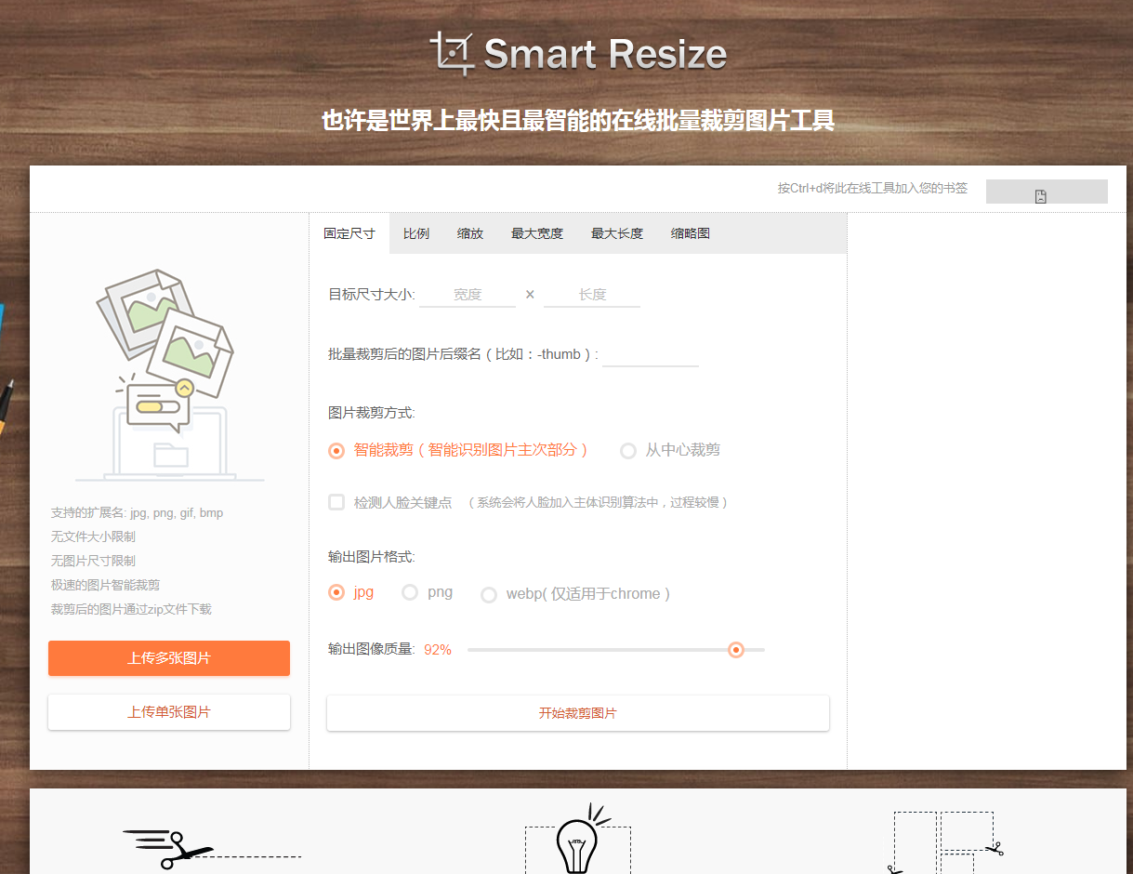Click the '支持的扩展名: jpg, png, gif, bmp' text
Image resolution: width=1133 pixels, height=874 pixels.
pyautogui.click(x=138, y=512)
